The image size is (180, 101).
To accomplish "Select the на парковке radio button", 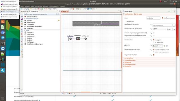I will pos(154,42).
